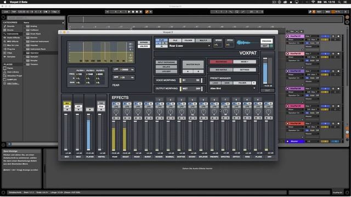Click the Wi-Fi status icon
Image resolution: width=351 pixels, height=197 pixels.
tap(313, 2)
